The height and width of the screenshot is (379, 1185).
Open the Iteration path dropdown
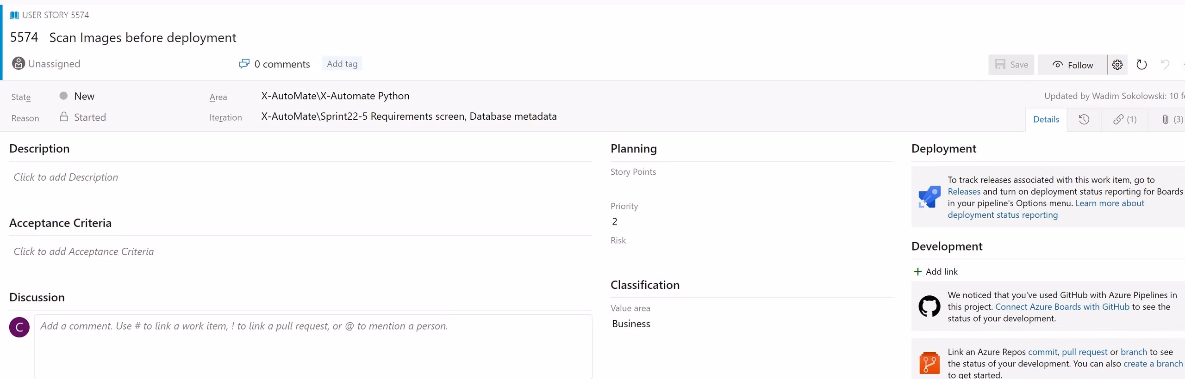click(x=409, y=116)
